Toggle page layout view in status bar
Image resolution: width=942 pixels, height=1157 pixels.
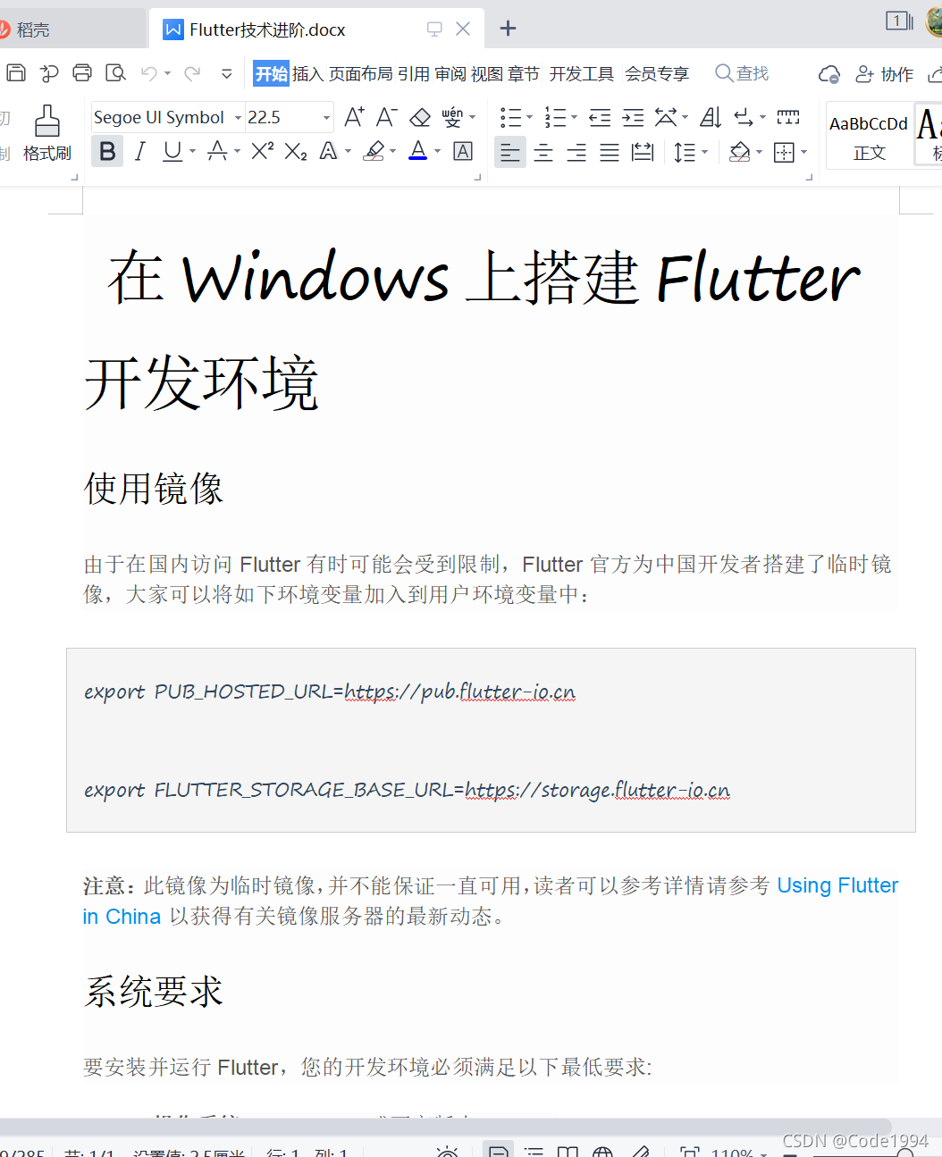point(499,1149)
